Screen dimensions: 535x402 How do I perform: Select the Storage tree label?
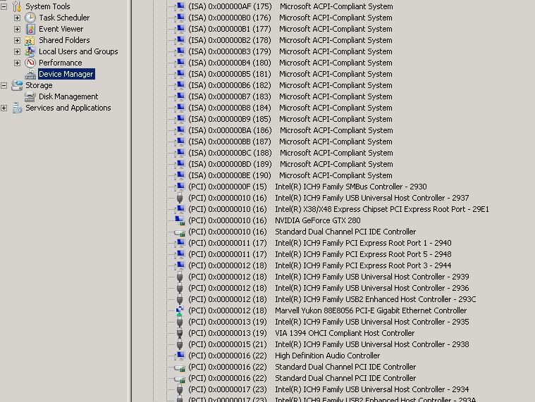[x=39, y=85]
